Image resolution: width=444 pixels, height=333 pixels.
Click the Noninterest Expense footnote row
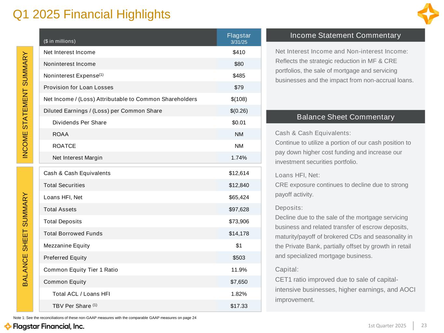point(150,76)
